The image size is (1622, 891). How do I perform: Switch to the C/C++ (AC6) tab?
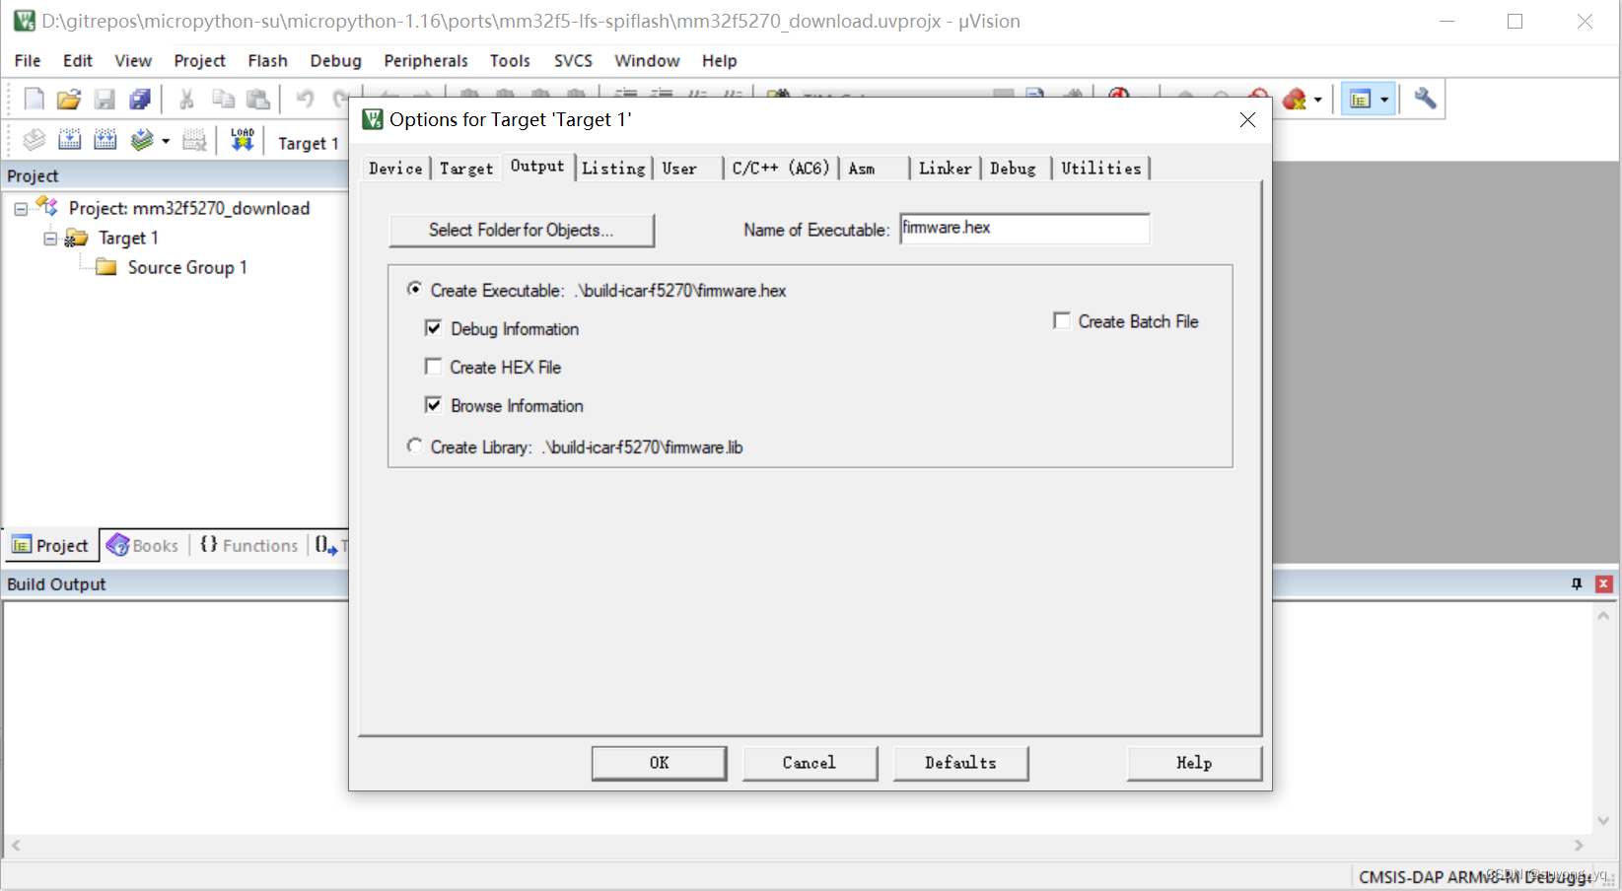[781, 169]
